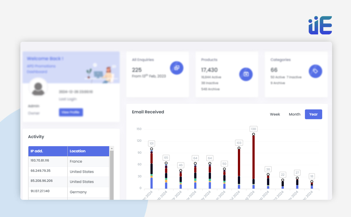The height and width of the screenshot is (217, 351).
Task: Click the 101 data label
Action: click(x=151, y=143)
